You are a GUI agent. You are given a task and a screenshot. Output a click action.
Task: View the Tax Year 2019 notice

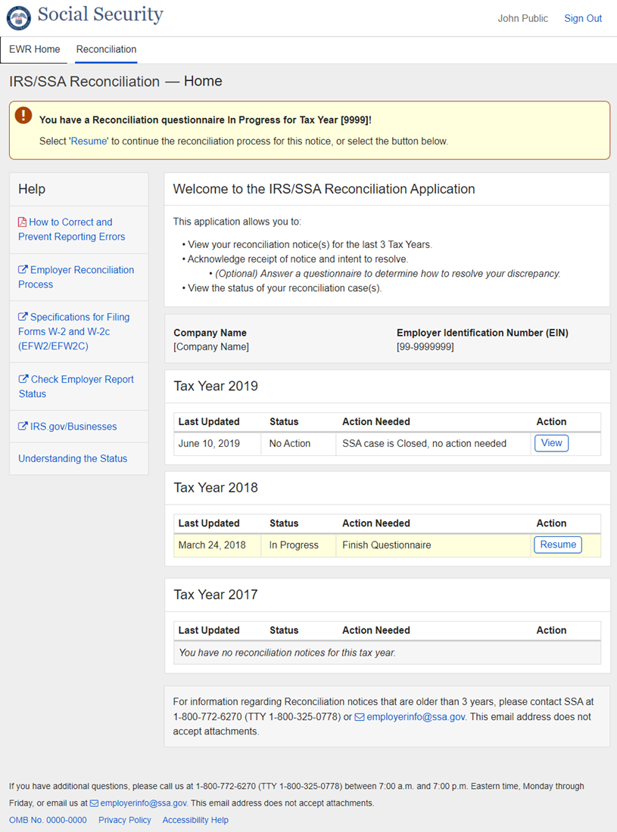coord(551,443)
